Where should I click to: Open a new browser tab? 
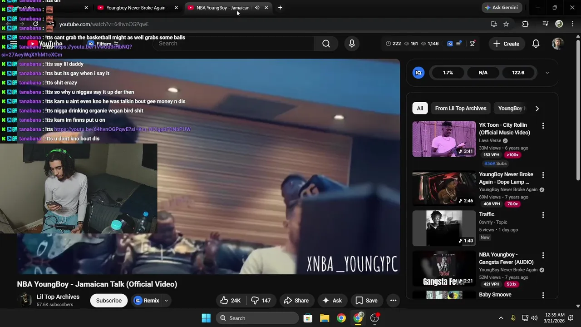click(x=280, y=8)
